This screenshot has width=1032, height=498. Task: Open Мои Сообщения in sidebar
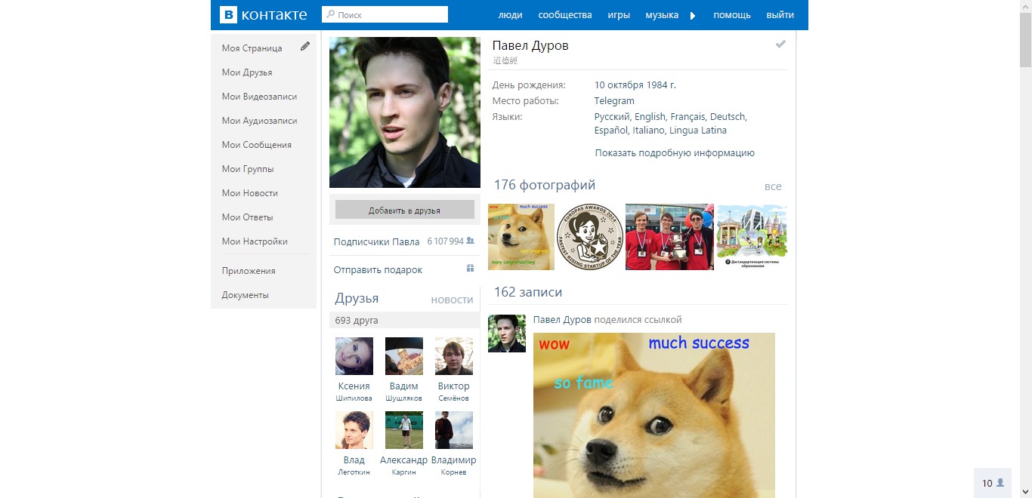tap(257, 145)
